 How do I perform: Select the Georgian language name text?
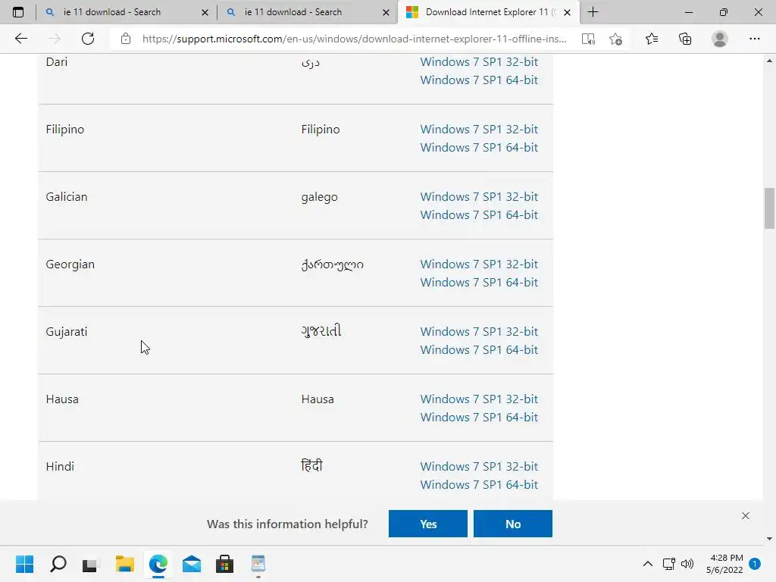[70, 264]
